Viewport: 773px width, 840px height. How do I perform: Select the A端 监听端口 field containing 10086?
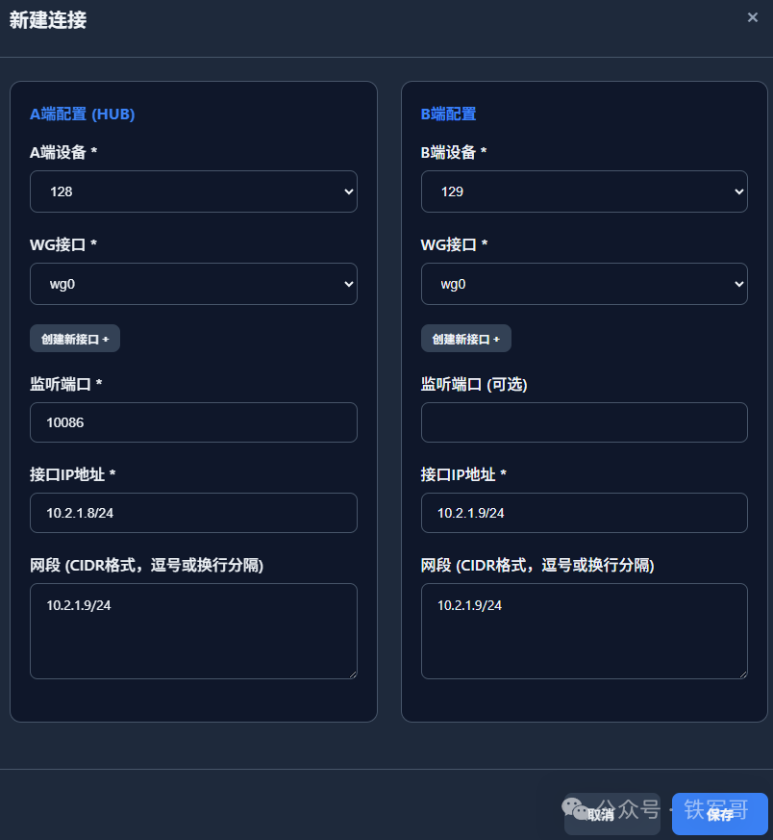[192, 421]
